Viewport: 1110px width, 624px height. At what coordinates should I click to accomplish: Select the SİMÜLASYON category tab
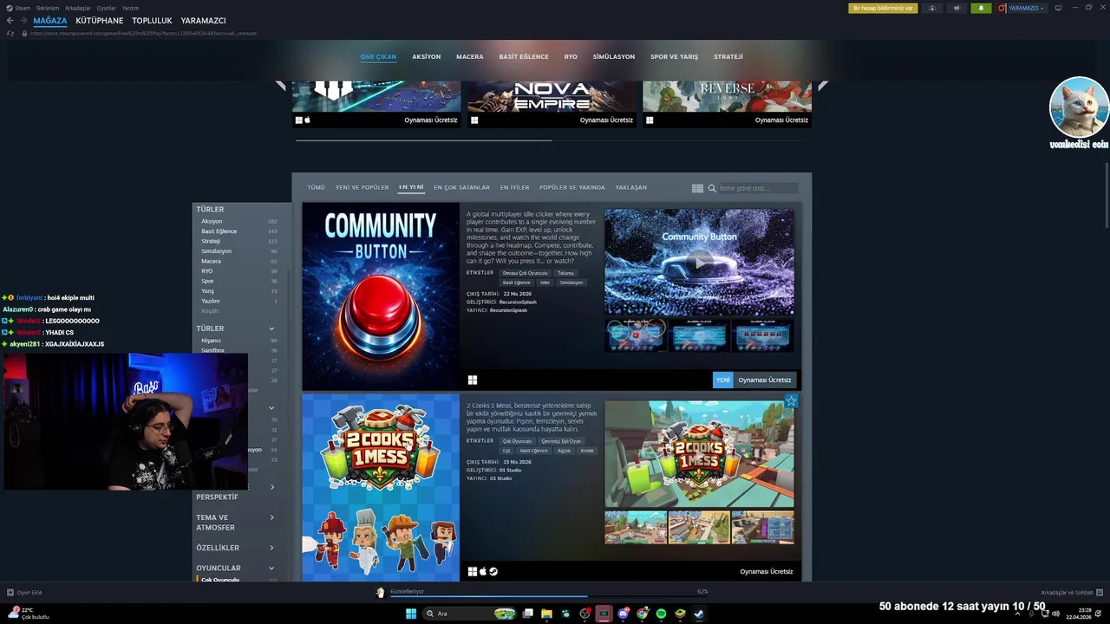pos(614,56)
